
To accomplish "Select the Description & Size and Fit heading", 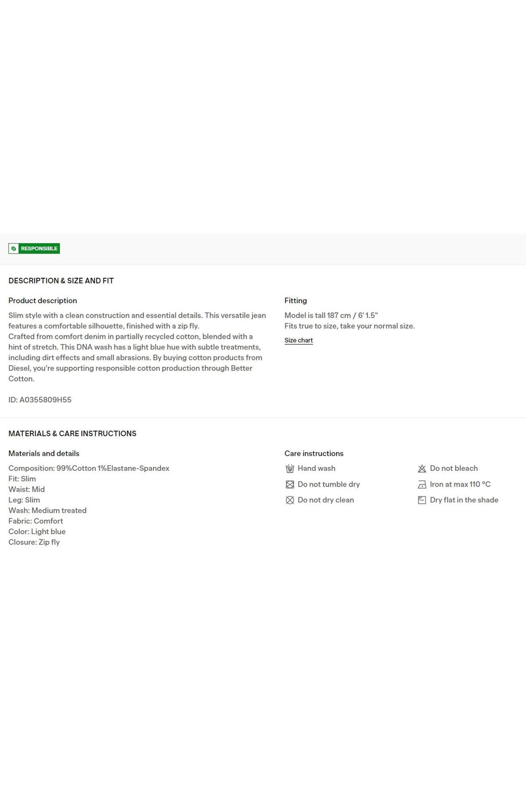I will 61,280.
